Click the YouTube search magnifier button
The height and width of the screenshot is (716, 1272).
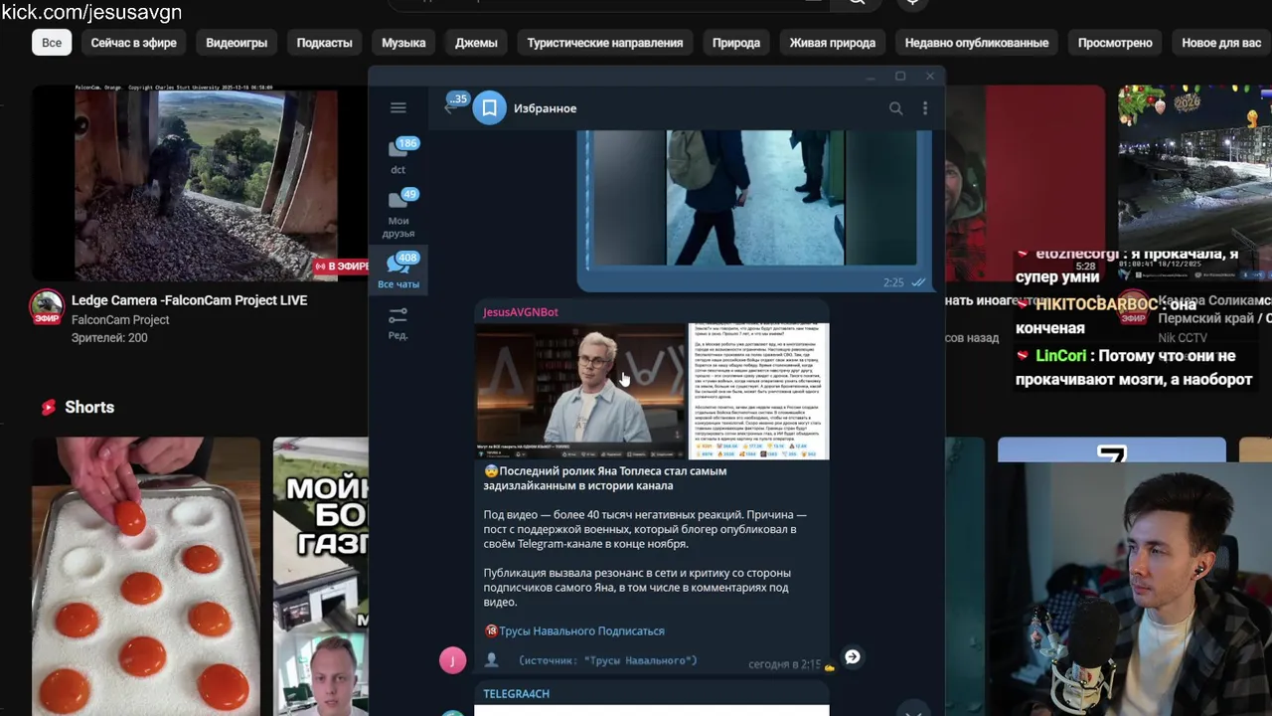[x=855, y=3]
